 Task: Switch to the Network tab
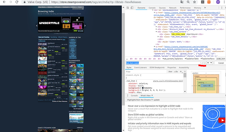click(x=173, y=8)
